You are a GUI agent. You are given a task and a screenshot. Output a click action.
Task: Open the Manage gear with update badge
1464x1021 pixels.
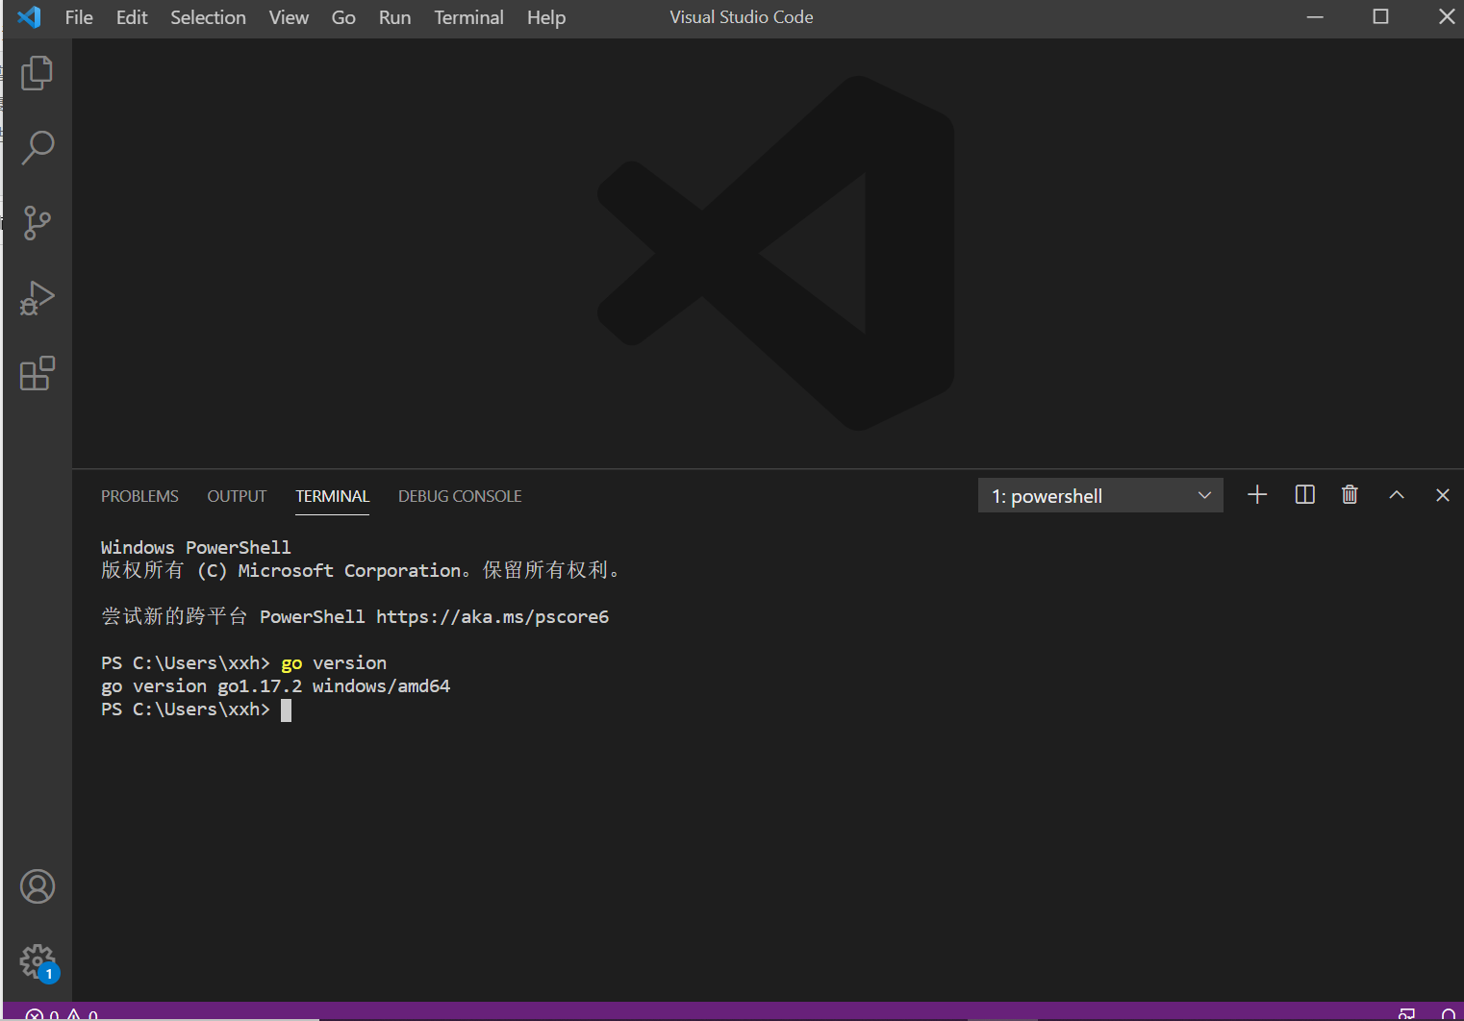click(38, 961)
